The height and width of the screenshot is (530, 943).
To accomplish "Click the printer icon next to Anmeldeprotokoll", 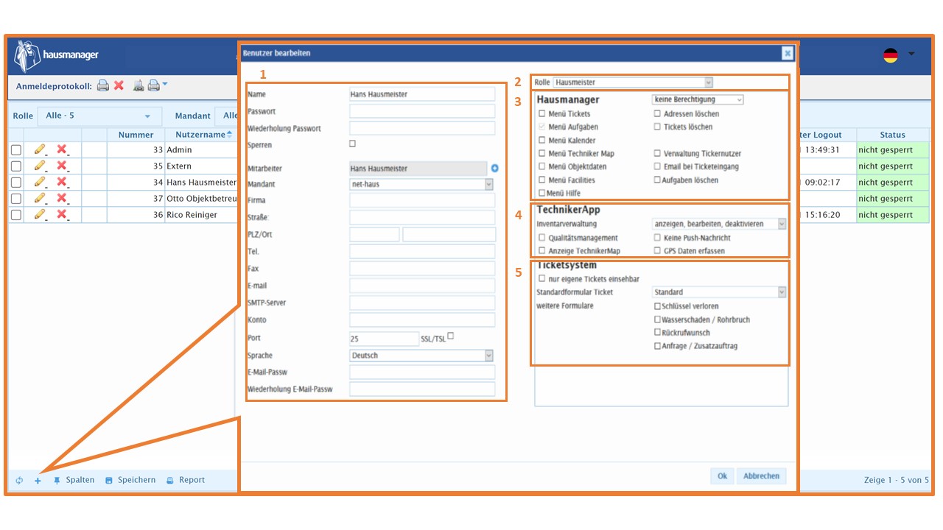I will coord(103,85).
